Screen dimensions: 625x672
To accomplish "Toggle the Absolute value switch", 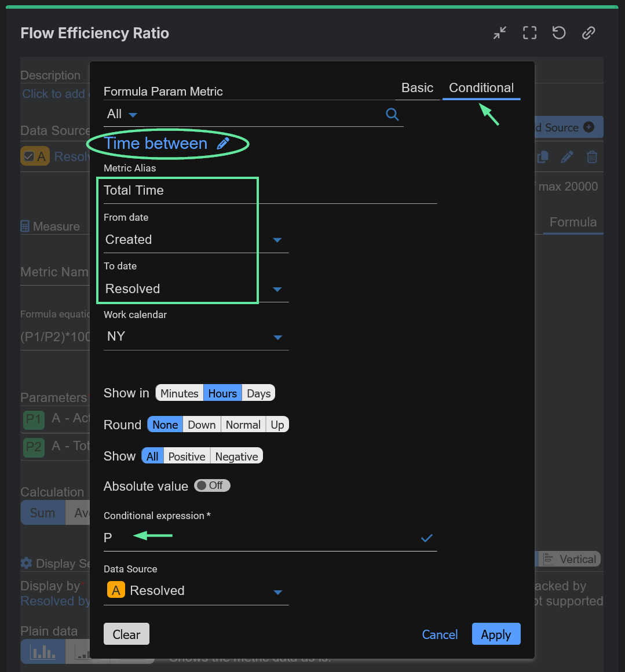I will coord(212,485).
